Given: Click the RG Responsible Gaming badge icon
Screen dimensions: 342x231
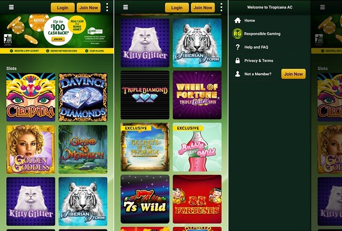Looking at the screenshot, I should pyautogui.click(x=237, y=34).
